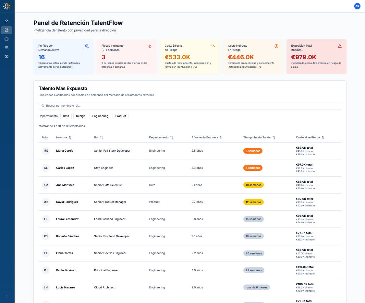Click the warning triangle on Exposición Total card
The height and width of the screenshot is (303, 365).
[x=340, y=46]
